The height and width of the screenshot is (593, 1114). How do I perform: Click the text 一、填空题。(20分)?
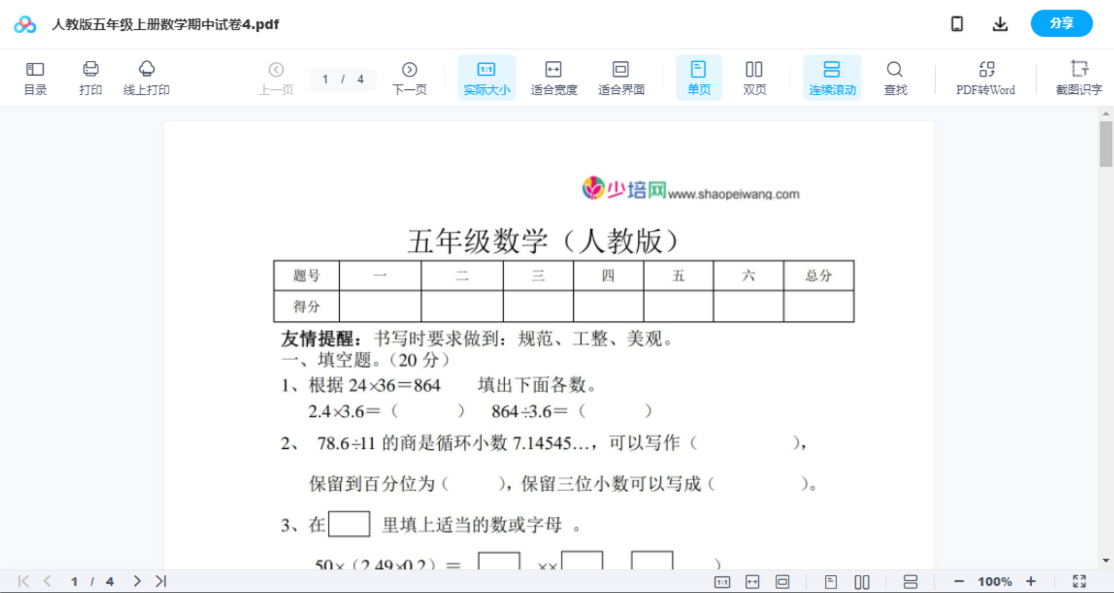[366, 360]
